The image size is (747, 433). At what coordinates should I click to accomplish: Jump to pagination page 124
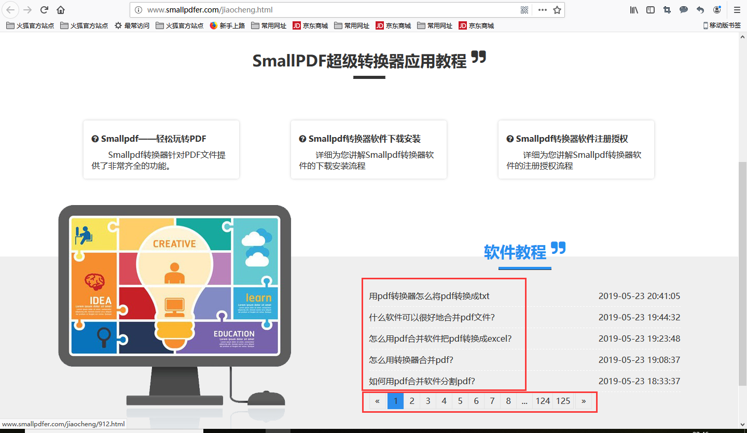[543, 401]
